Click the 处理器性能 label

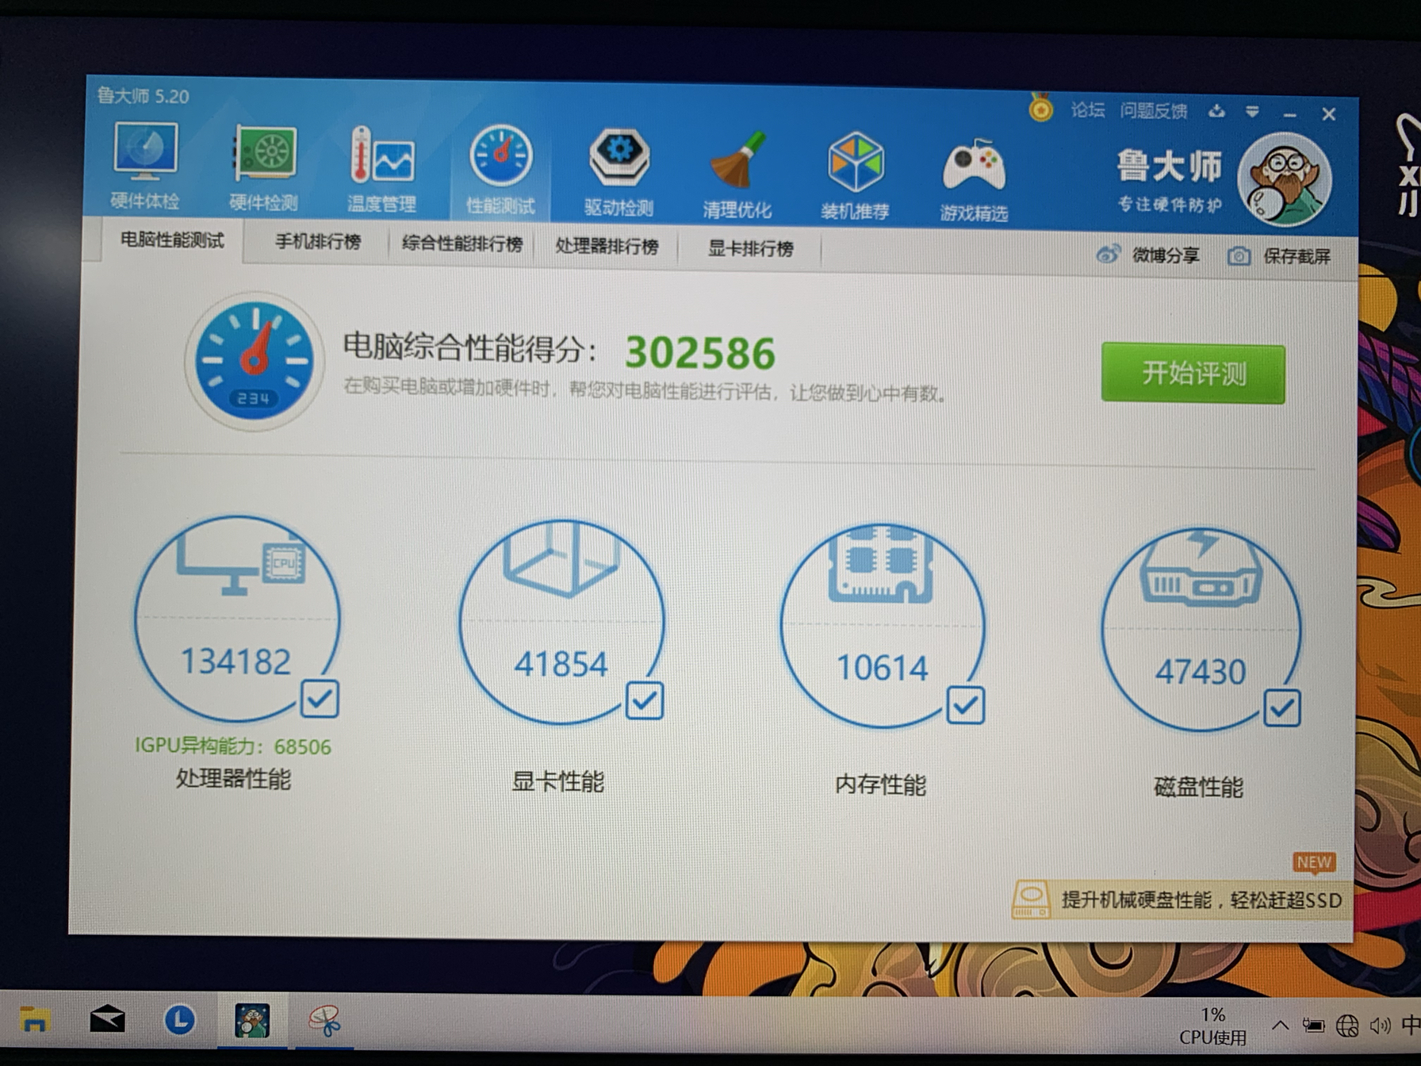(233, 779)
